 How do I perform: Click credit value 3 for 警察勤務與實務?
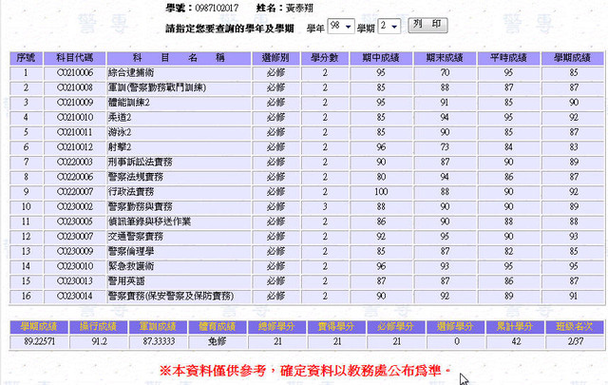[325, 206]
